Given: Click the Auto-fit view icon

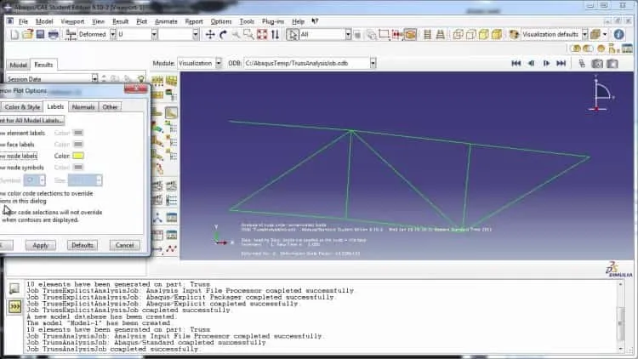Looking at the screenshot, I should pyautogui.click(x=262, y=35).
